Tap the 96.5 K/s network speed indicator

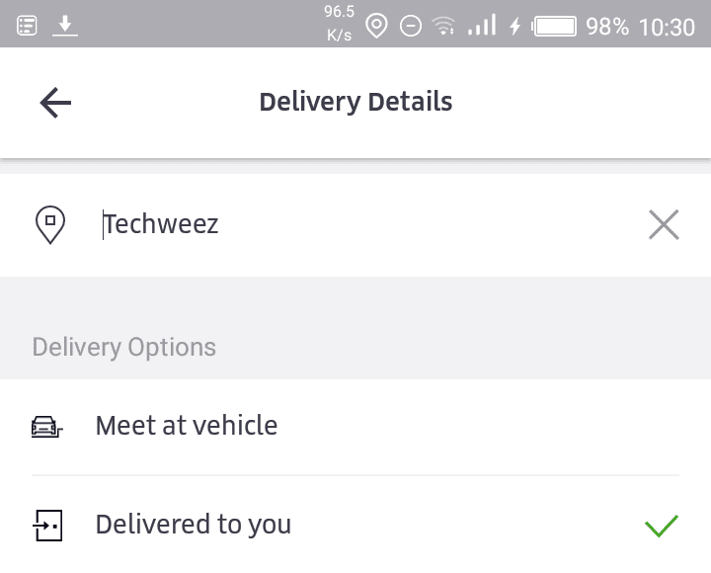[339, 23]
